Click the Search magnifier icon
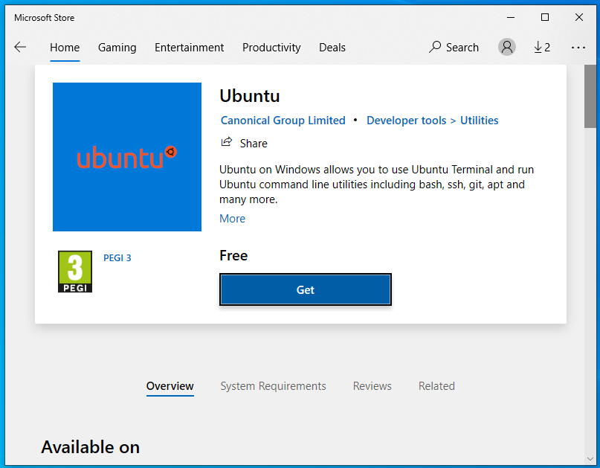Viewport: 600px width, 468px height. (436, 47)
